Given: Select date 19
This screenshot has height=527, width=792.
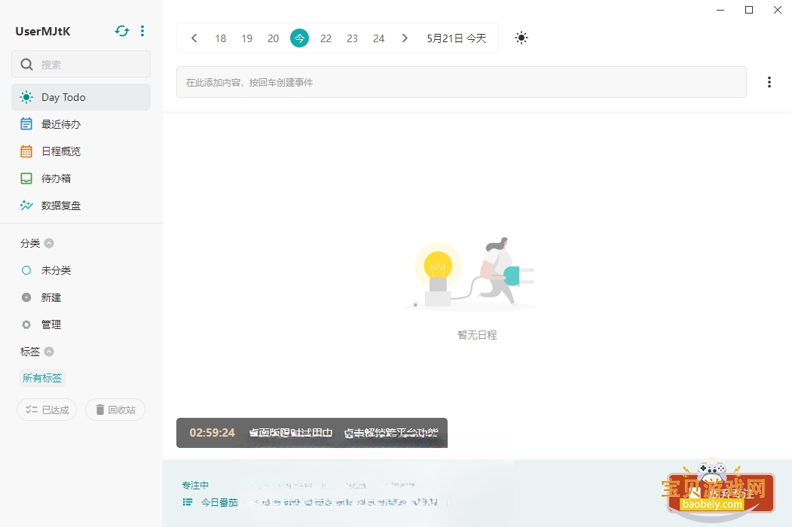Looking at the screenshot, I should coord(247,38).
